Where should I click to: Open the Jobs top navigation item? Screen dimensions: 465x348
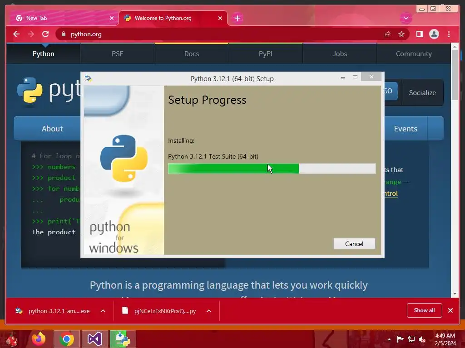(340, 54)
